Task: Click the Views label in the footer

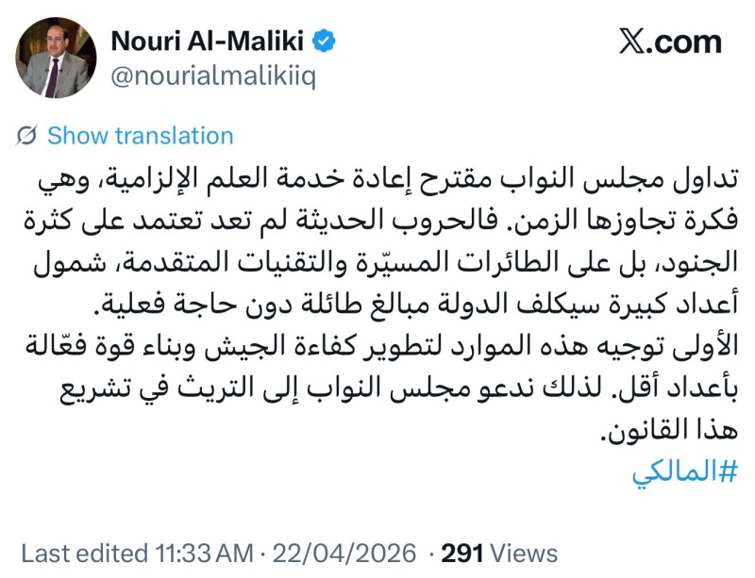Action: tap(522, 553)
